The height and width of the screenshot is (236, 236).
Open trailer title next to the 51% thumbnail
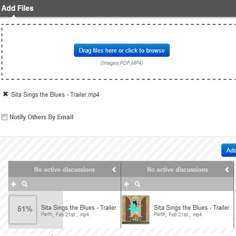78,207
